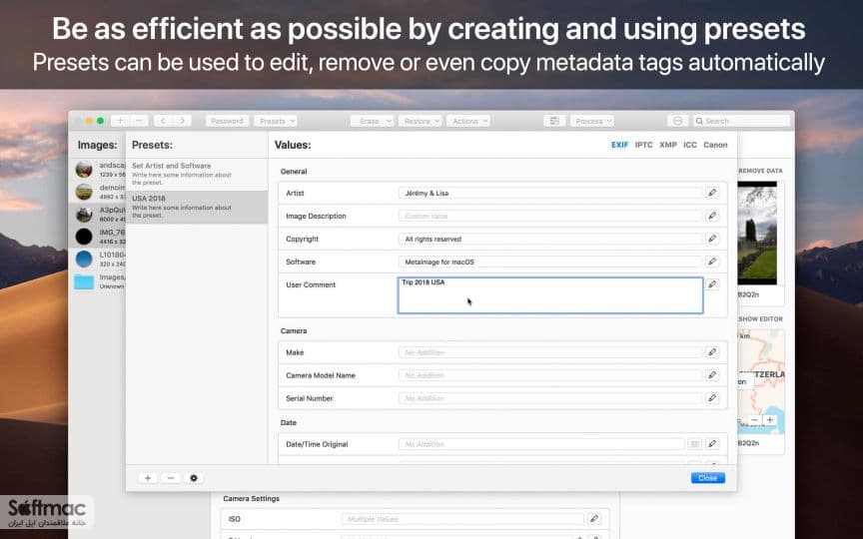
Task: Open the Actions dropdown menu
Action: [x=468, y=121]
